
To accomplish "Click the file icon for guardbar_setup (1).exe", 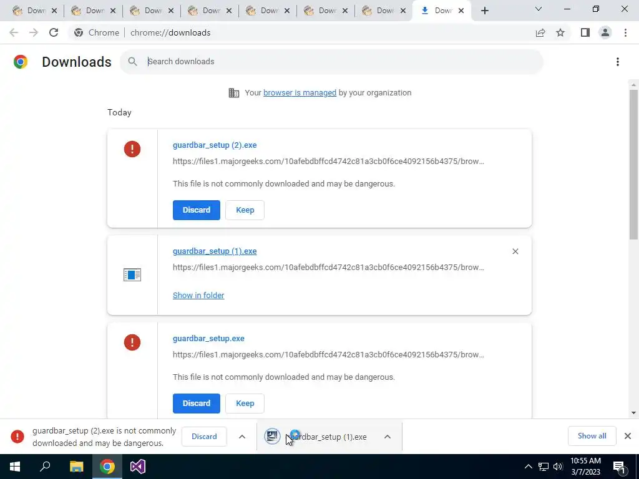I will pyautogui.click(x=132, y=275).
